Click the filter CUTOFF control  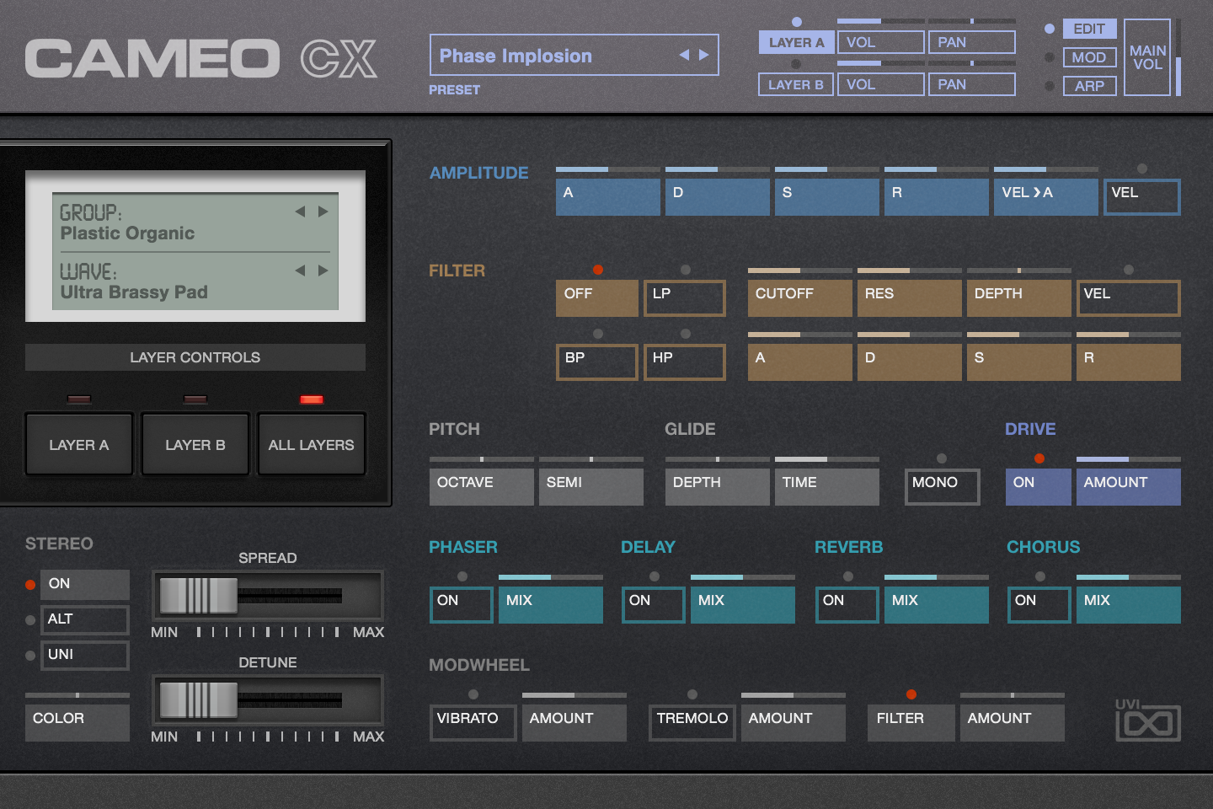[799, 297]
